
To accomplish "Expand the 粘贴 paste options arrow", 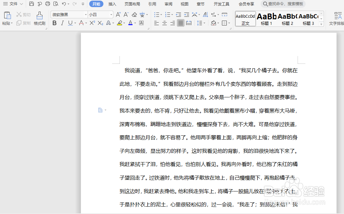I will [12, 23].
